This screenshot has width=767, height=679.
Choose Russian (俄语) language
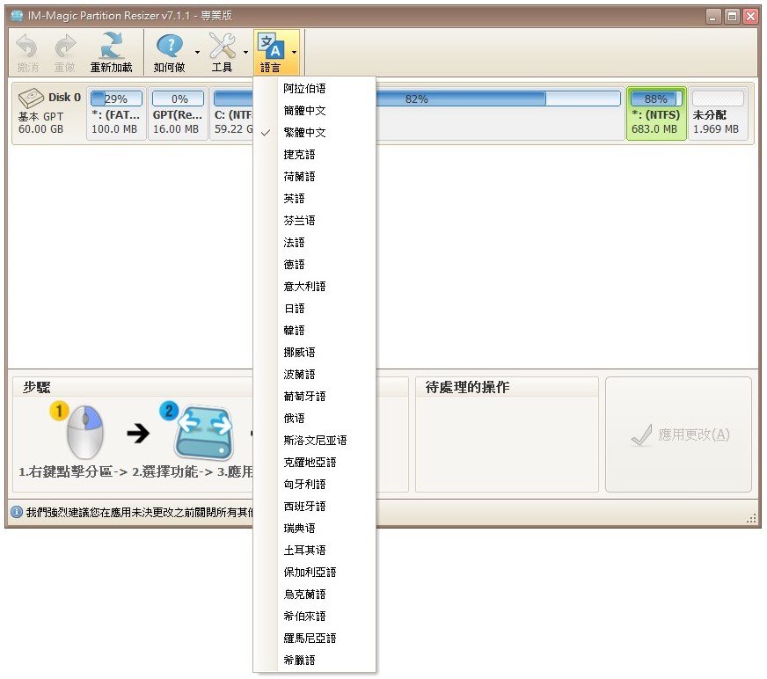pyautogui.click(x=315, y=419)
